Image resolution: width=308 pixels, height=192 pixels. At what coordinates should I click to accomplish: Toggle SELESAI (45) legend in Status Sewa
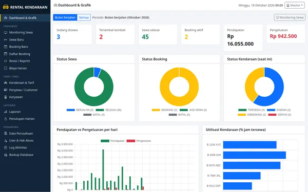[x=109, y=110]
